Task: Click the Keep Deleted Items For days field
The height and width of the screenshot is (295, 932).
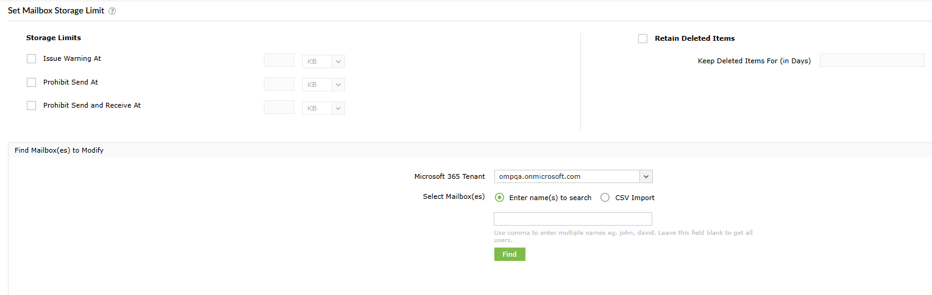Action: 872,60
